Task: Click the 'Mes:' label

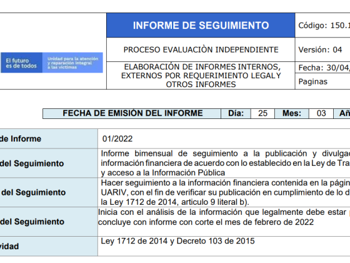Action: pyautogui.click(x=292, y=113)
